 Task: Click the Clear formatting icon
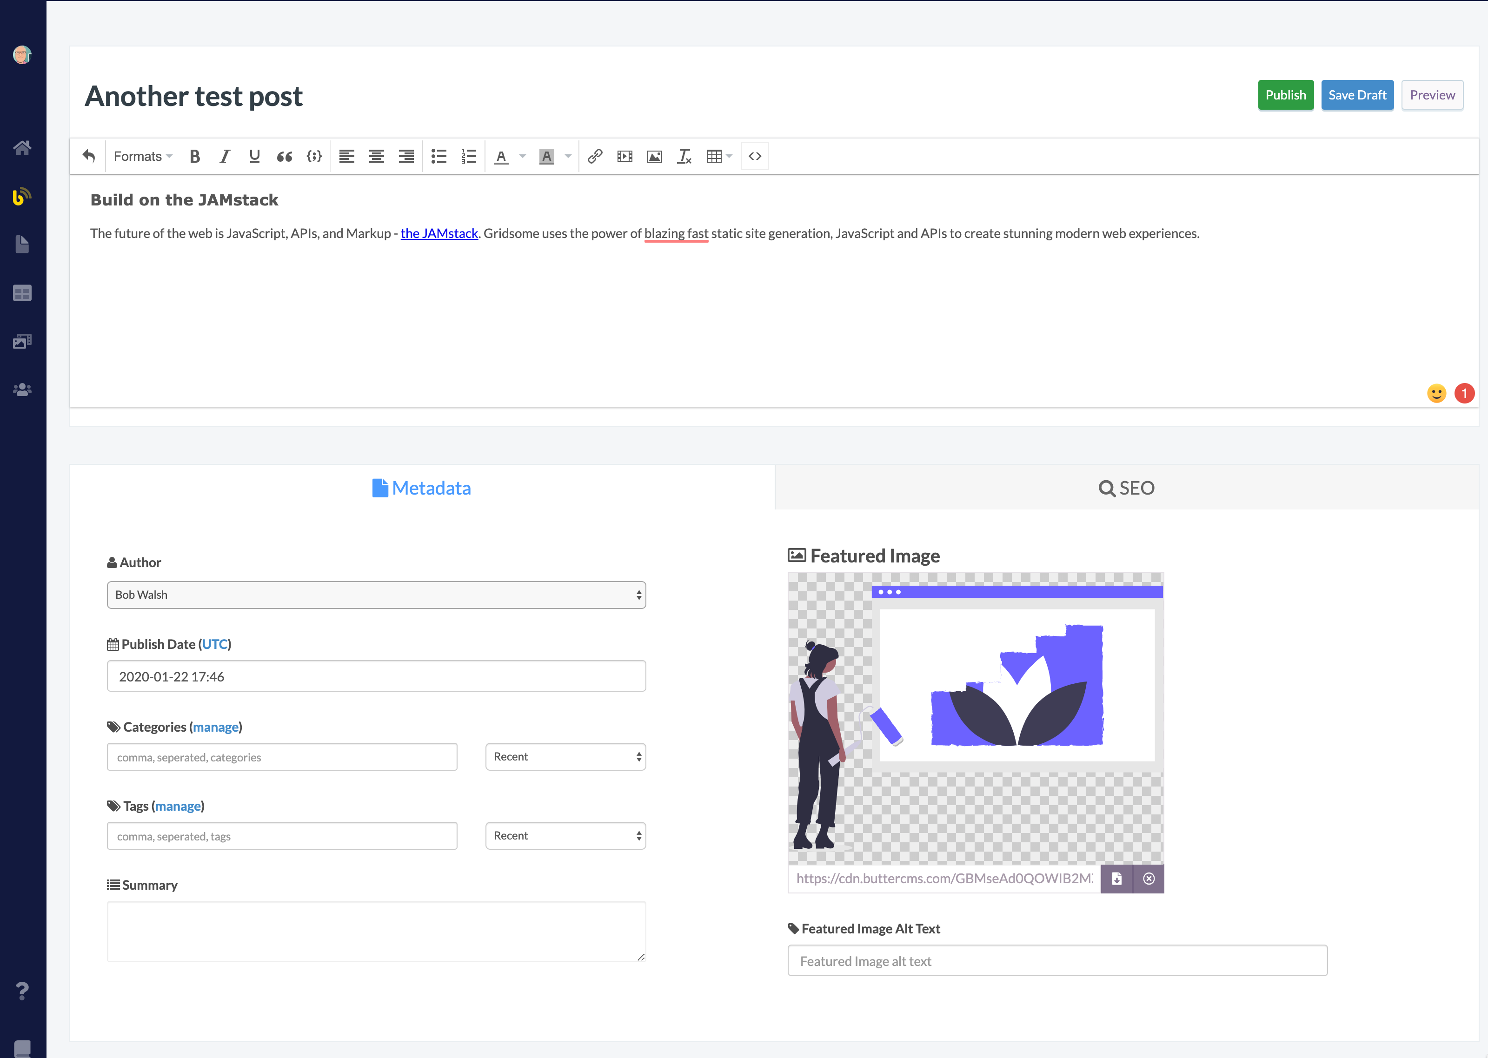point(684,156)
